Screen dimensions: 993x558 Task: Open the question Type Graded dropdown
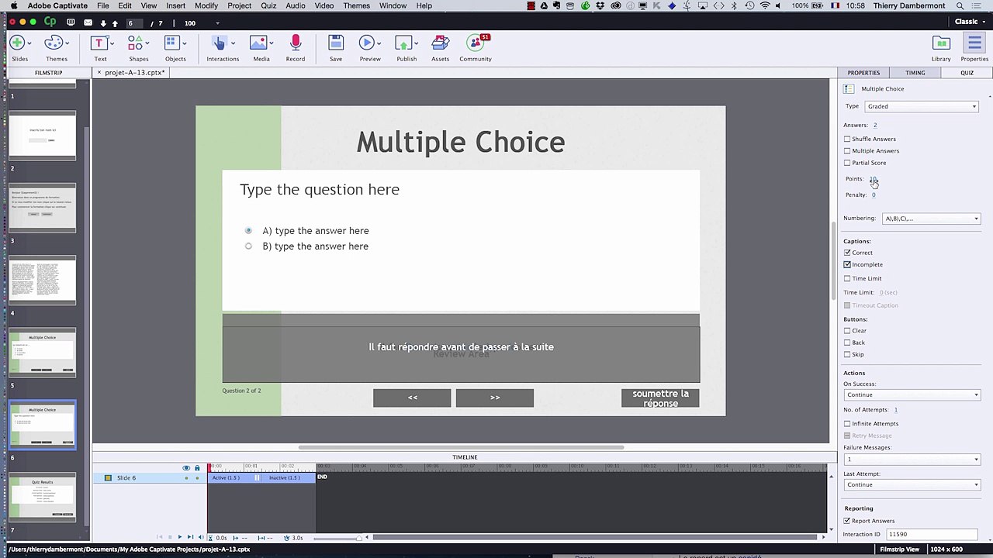[x=922, y=106]
